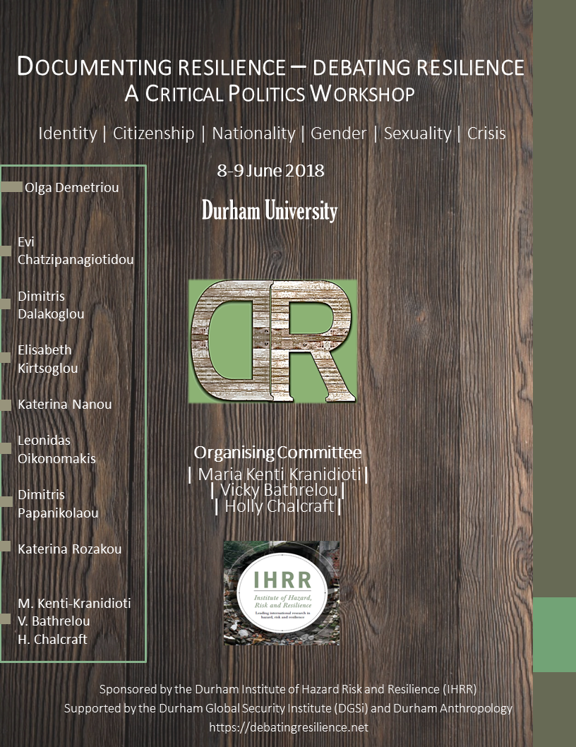The width and height of the screenshot is (576, 747).
Task: Click Katerina Rozakou in speaker list
Action: click(x=69, y=549)
